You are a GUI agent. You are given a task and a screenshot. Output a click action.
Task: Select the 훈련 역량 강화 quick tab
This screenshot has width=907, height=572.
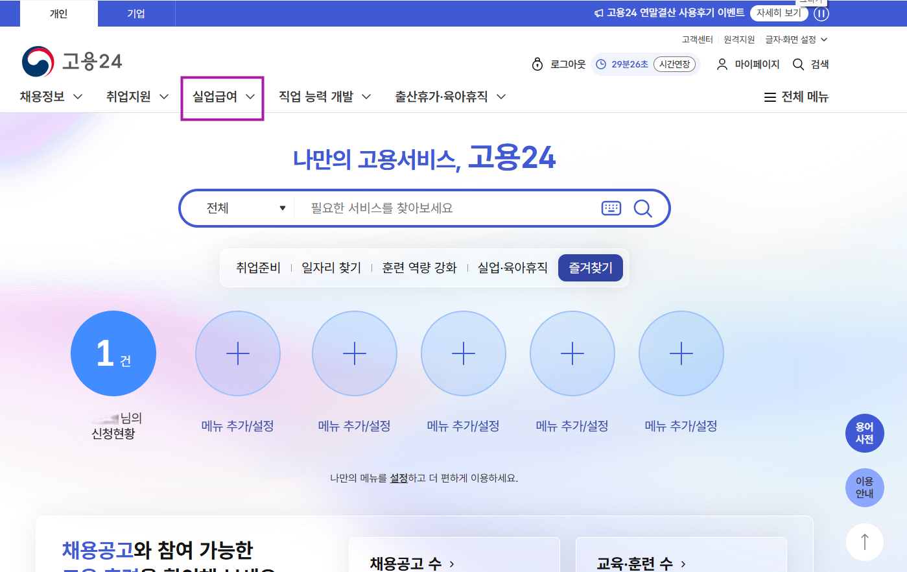pyautogui.click(x=419, y=268)
